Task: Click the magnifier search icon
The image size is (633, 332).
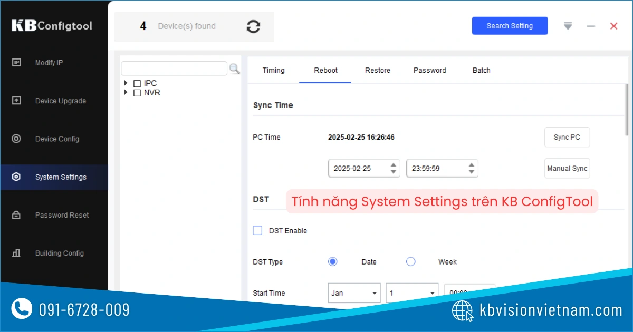Action: coord(234,69)
